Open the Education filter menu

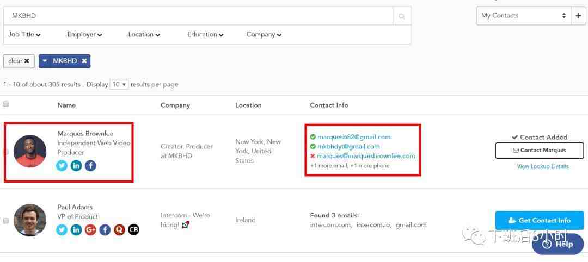[x=205, y=35]
